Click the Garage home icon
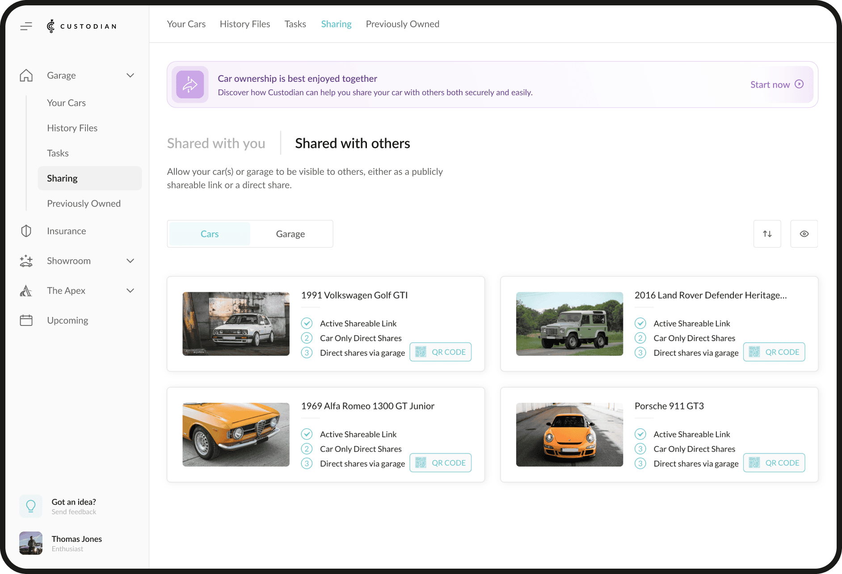Screen dimensions: 842x574 [26, 75]
